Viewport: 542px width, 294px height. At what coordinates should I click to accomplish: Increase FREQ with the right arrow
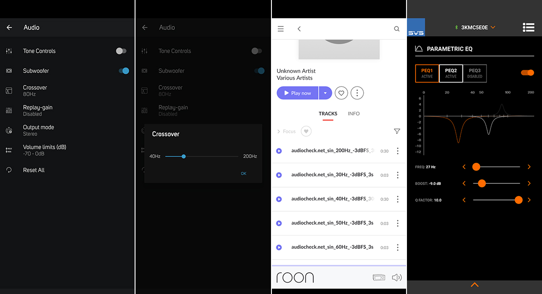[529, 167]
